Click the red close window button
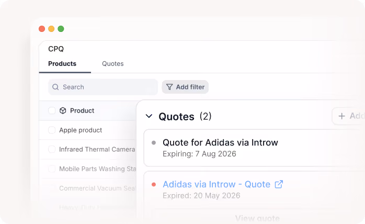 (x=42, y=29)
